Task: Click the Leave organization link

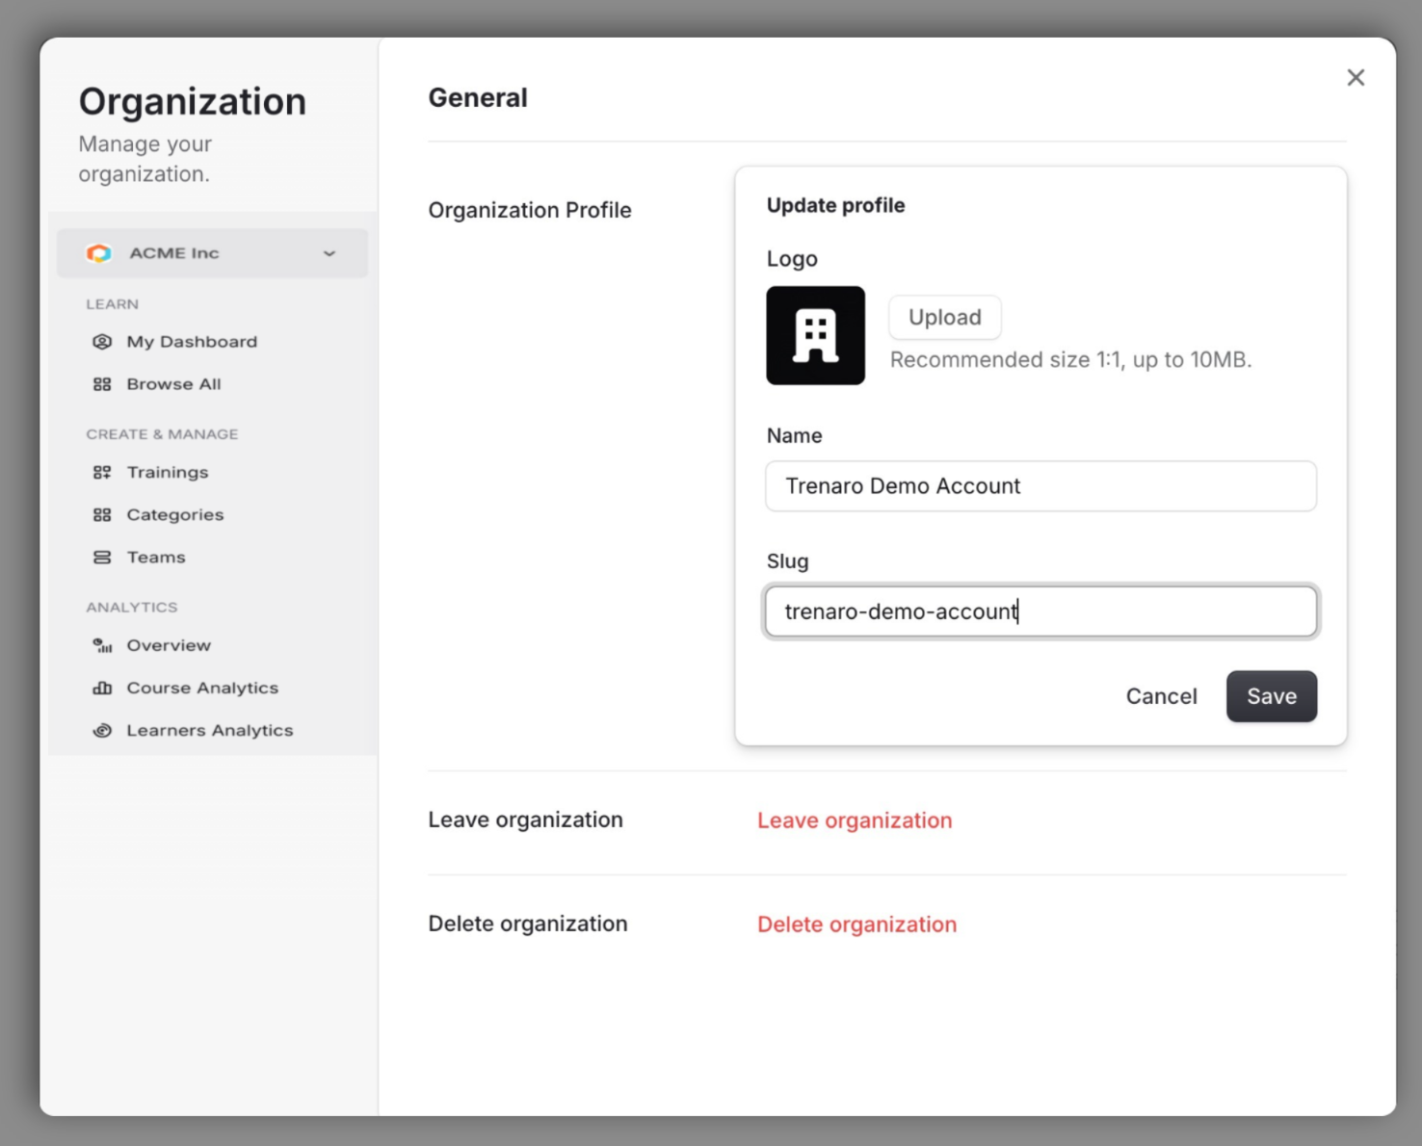Action: tap(854, 820)
